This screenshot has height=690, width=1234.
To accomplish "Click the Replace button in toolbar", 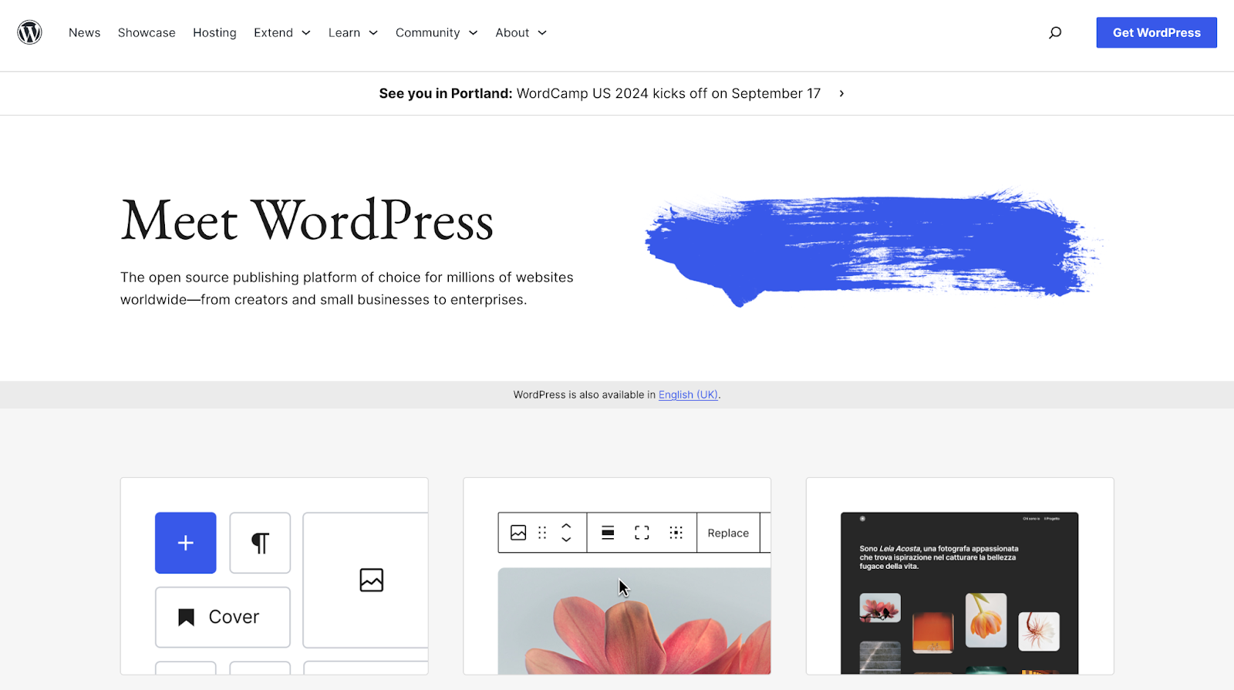I will (x=728, y=533).
